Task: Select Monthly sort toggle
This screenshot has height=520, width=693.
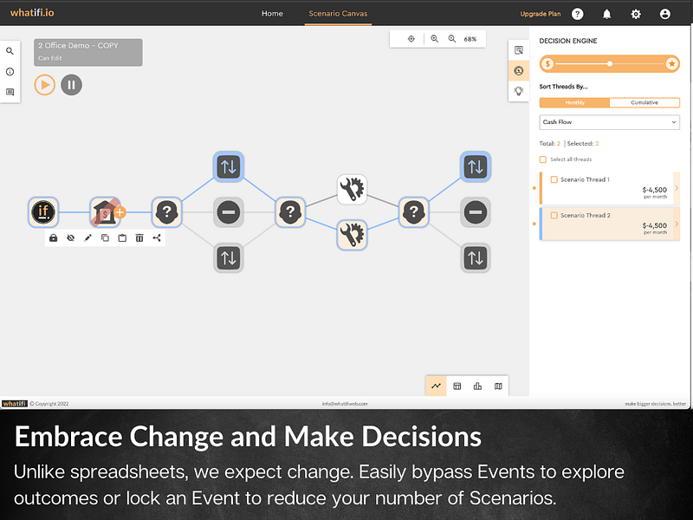Action: [x=574, y=102]
